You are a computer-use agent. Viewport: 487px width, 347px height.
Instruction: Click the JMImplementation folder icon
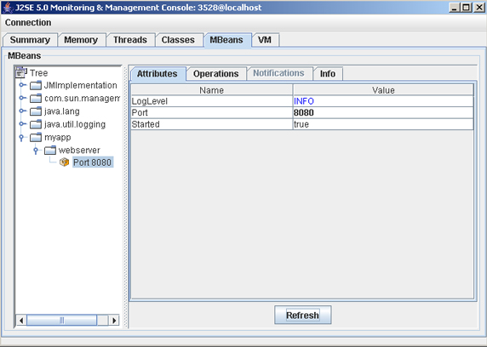36,85
